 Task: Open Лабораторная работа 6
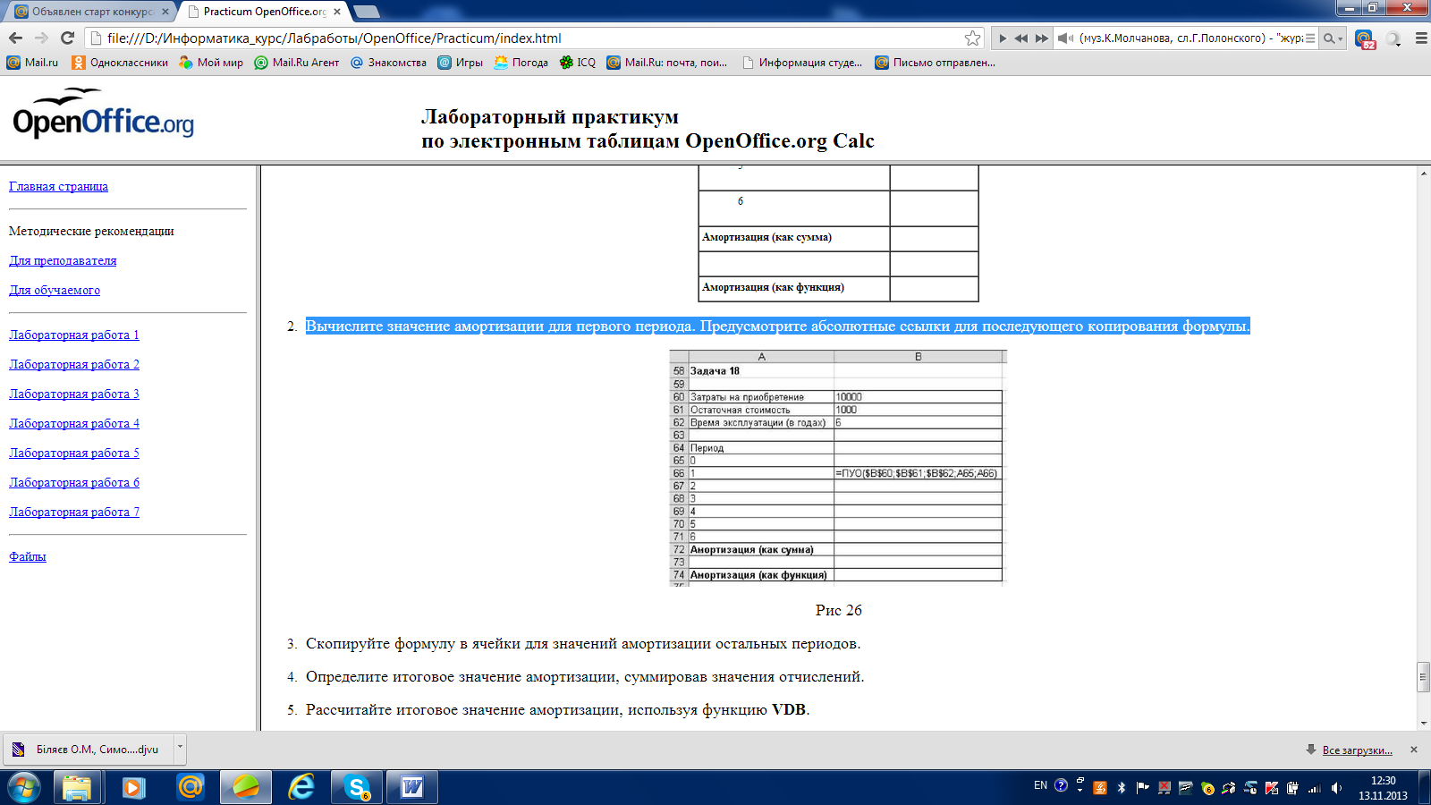click(x=74, y=482)
